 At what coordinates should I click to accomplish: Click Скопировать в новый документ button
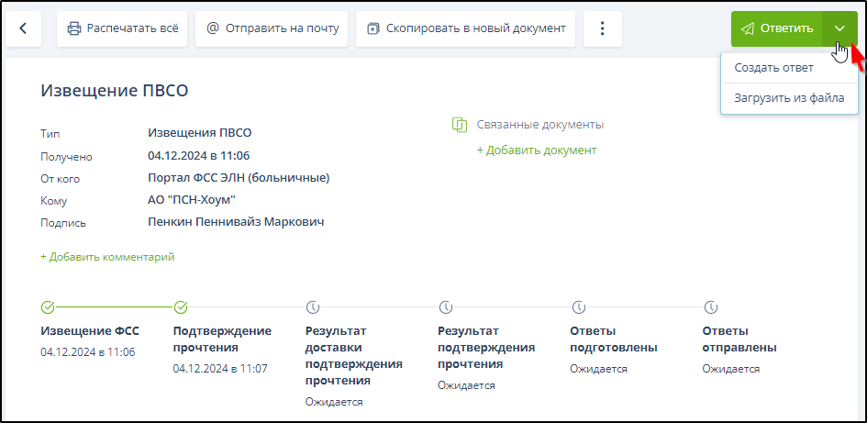coord(465,28)
